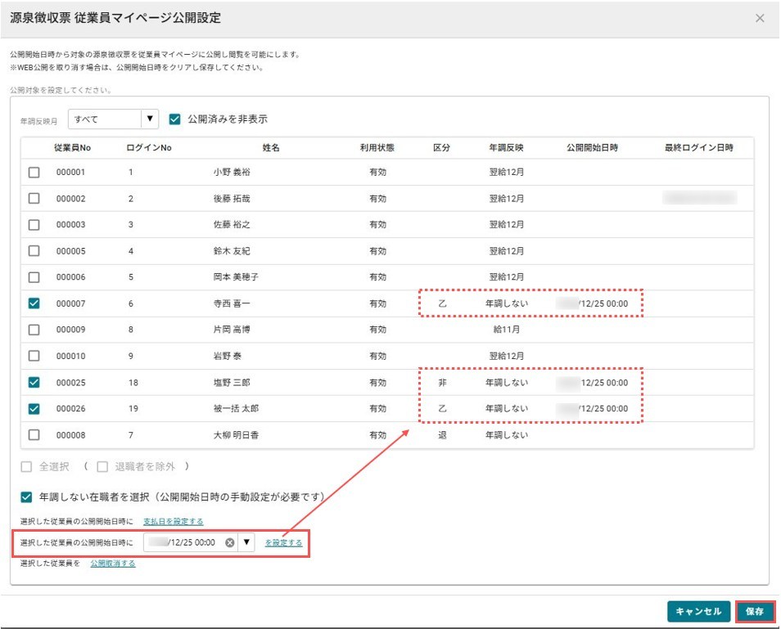The height and width of the screenshot is (629, 781).
Task: Click the blurred last login cell for 000002
Action: pyautogui.click(x=700, y=198)
